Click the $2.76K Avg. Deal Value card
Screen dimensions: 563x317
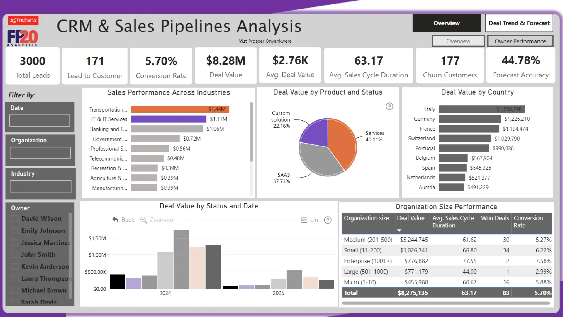pyautogui.click(x=290, y=66)
